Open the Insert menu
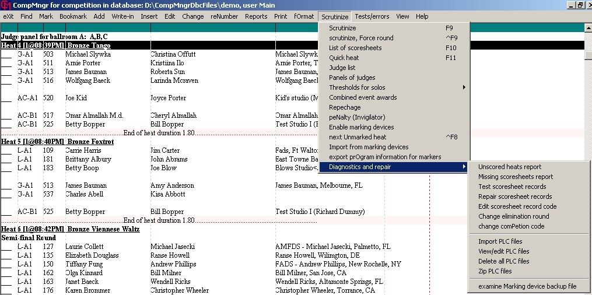The width and height of the screenshot is (592, 295). pos(149,16)
